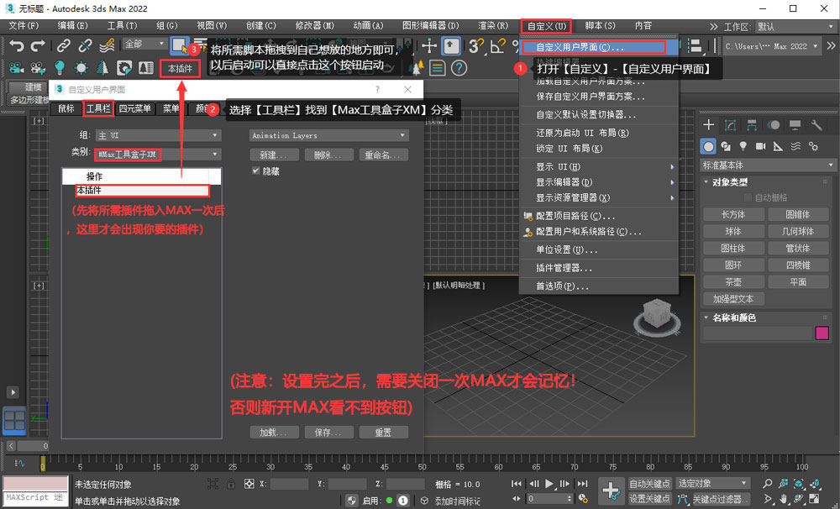
Task: Create a 长方体 box primitive
Action: click(x=733, y=215)
